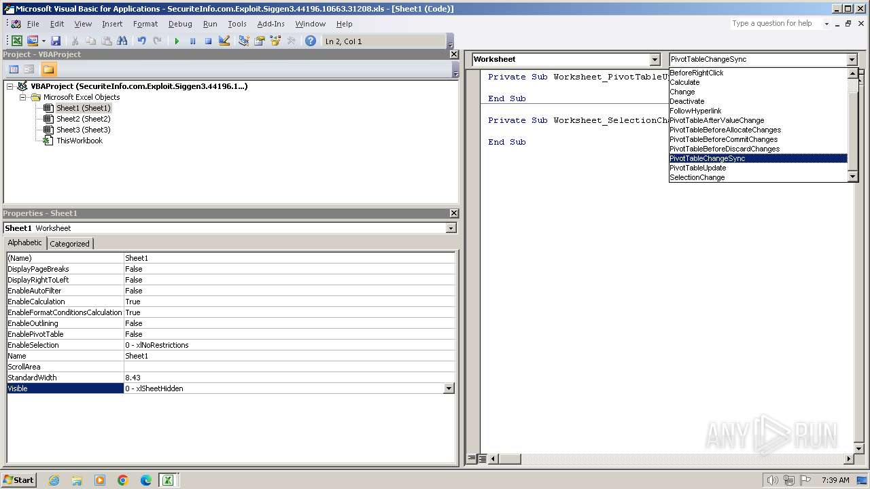Click the Cut scissors icon
This screenshot has width=870, height=489.
[75, 41]
